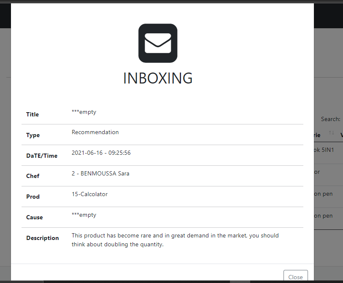Click the product '15-Calcolator'
Viewport: 343px width, 283px height.
[90, 194]
